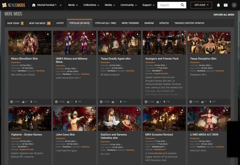
Task: Click the home icon beside Mortal Kombat 1
Action: (x=34, y=5)
